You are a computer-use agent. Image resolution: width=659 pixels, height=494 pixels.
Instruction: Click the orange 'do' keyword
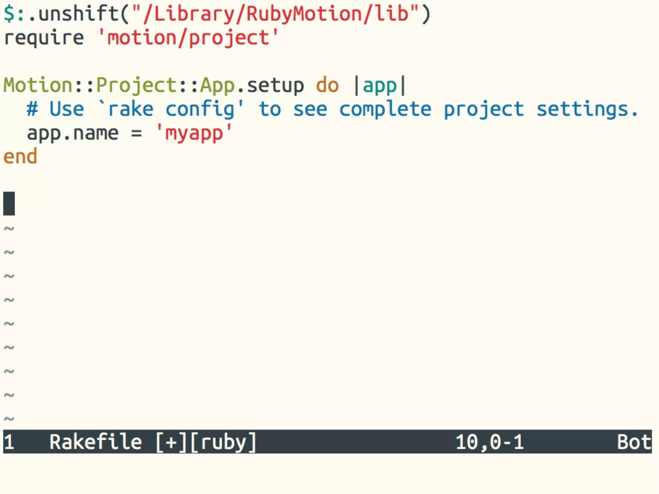[327, 86]
